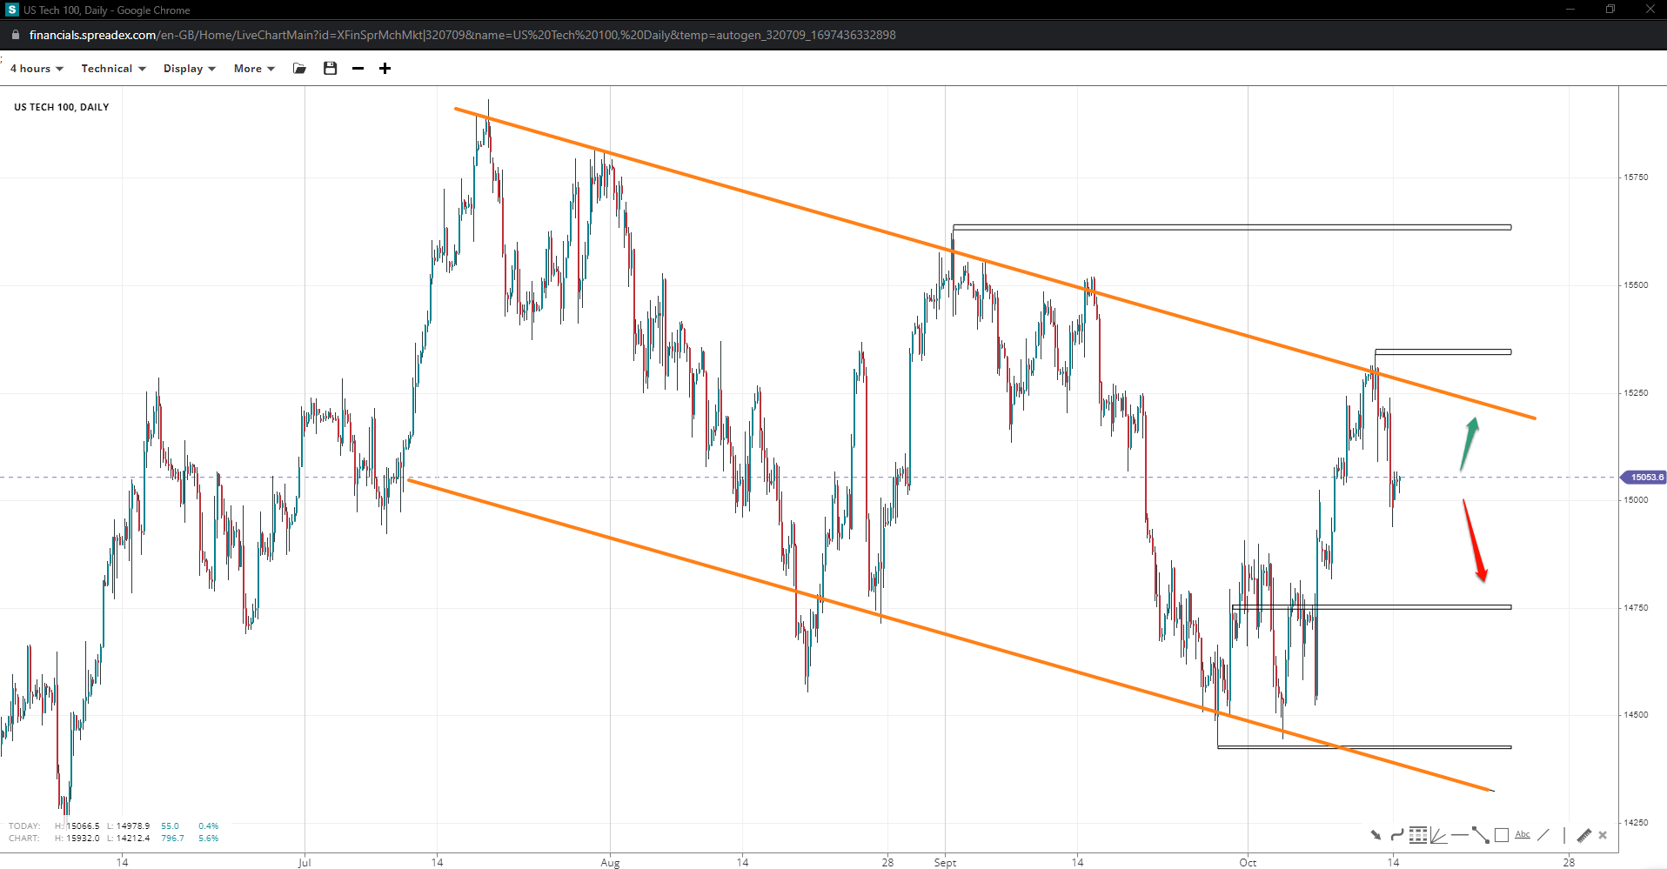1667x869 pixels.
Task: Open the More menu
Action: [x=254, y=69]
